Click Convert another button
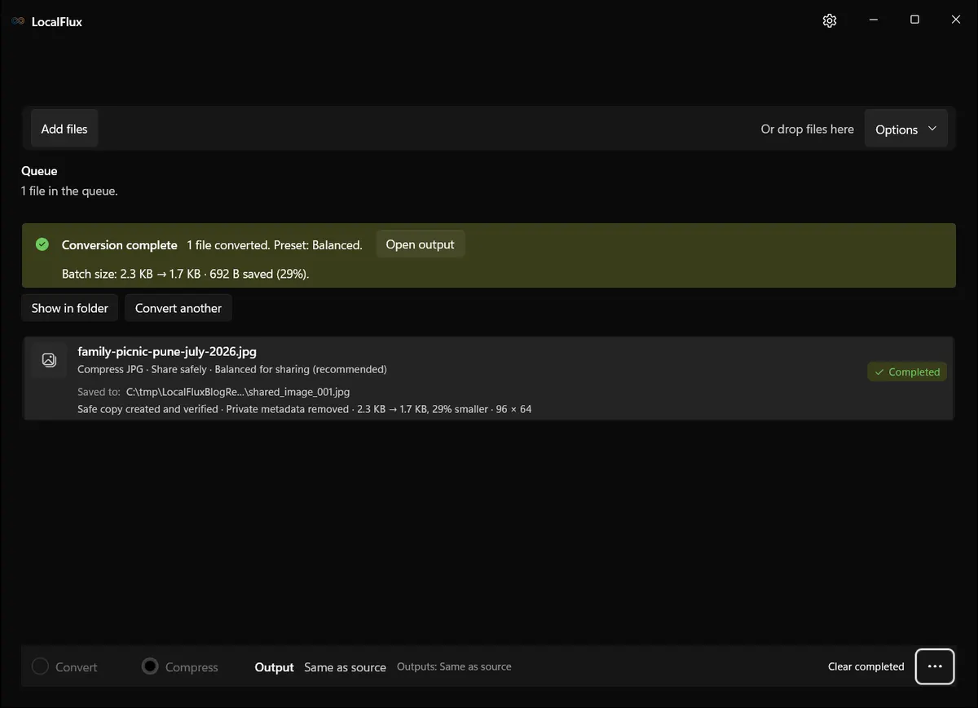978x708 pixels. (x=178, y=308)
